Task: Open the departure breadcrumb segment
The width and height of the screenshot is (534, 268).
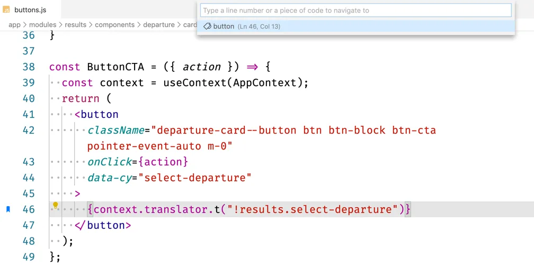Action: pyautogui.click(x=159, y=25)
